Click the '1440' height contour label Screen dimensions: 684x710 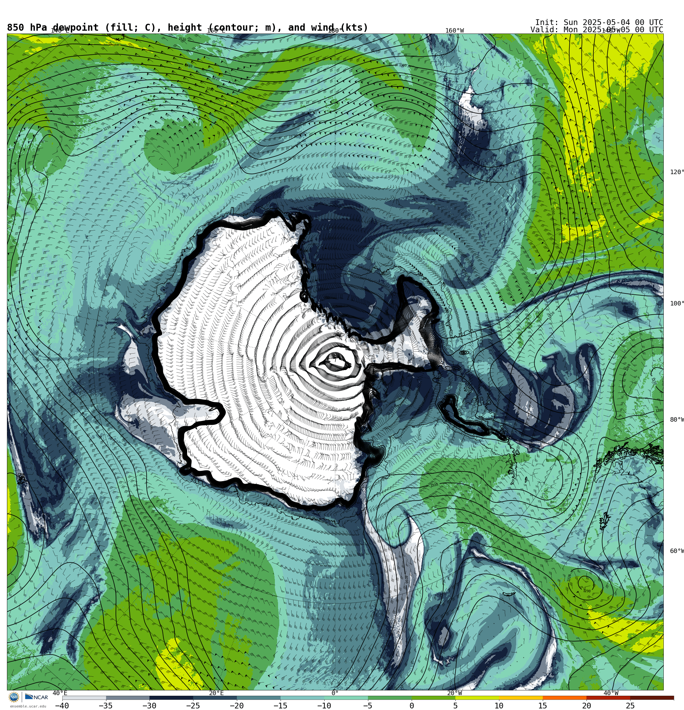pyautogui.click(x=188, y=66)
